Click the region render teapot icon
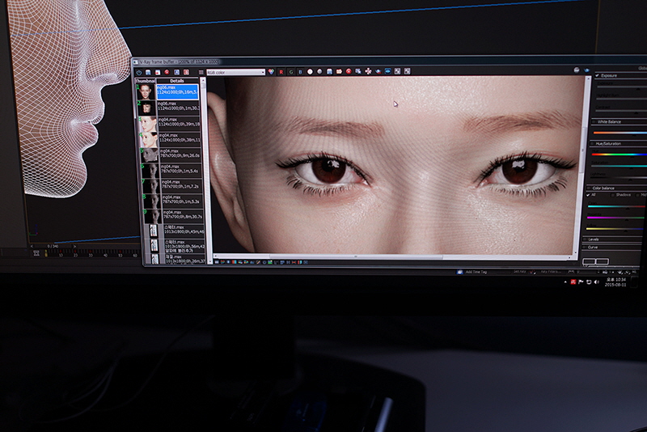Screen dimensions: 647x432 378,71
